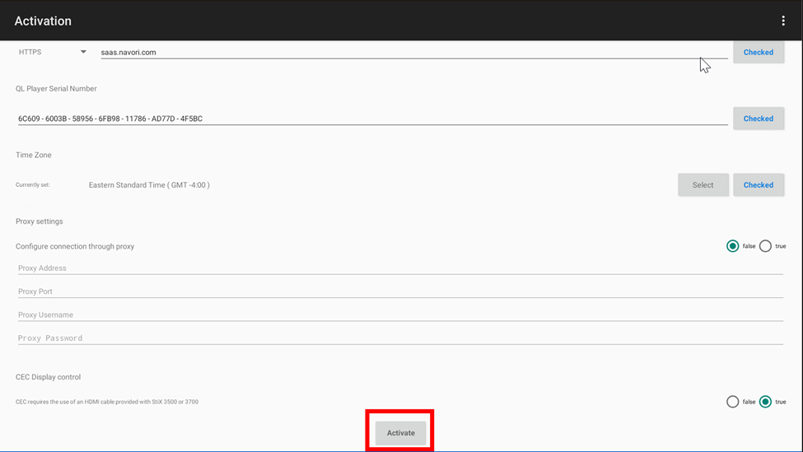Select true for CEC Display control

[x=765, y=402]
